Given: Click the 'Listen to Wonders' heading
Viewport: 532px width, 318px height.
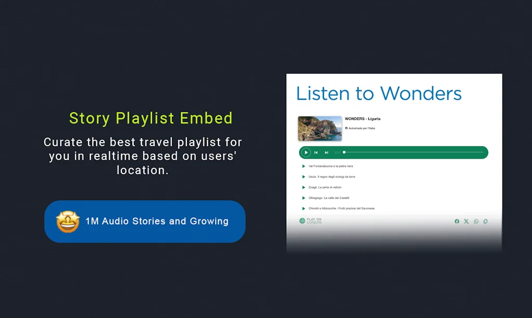Looking at the screenshot, I should point(379,94).
